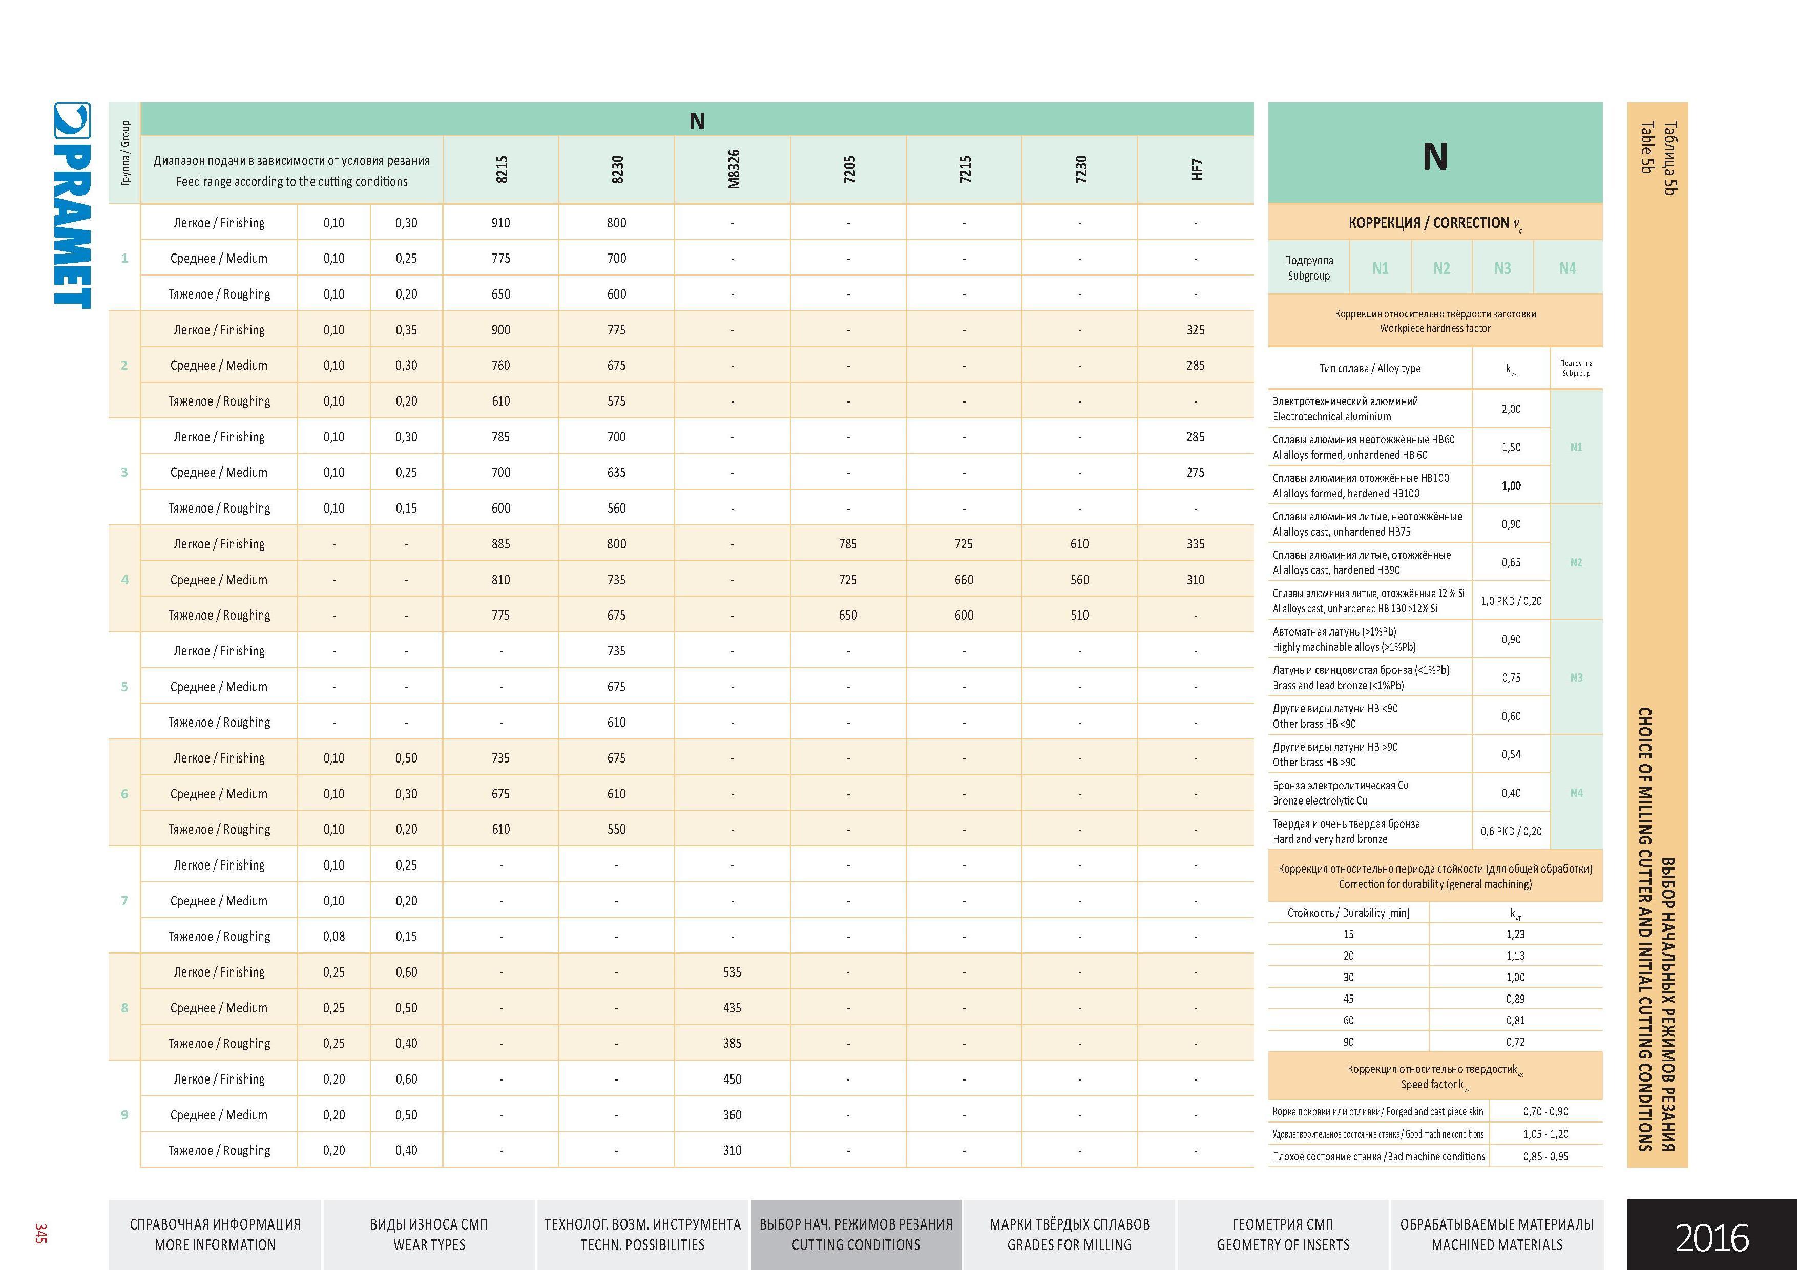
Task: Select the N1 subgroup header cell
Action: click(x=1381, y=268)
